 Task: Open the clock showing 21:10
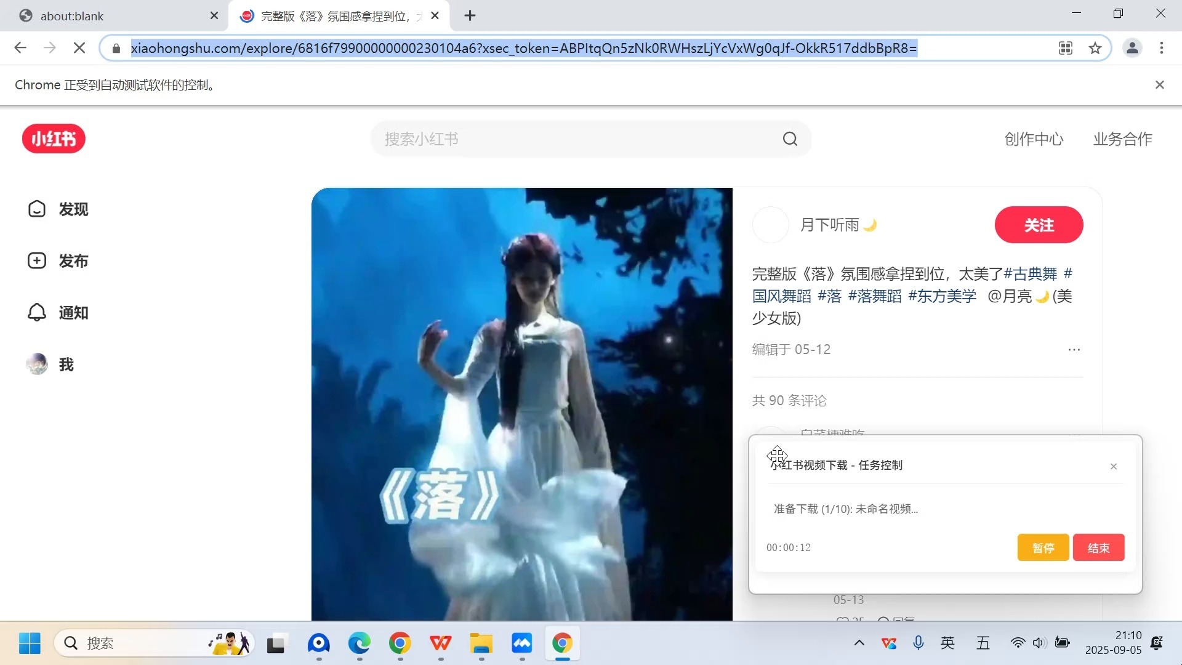(1113, 643)
